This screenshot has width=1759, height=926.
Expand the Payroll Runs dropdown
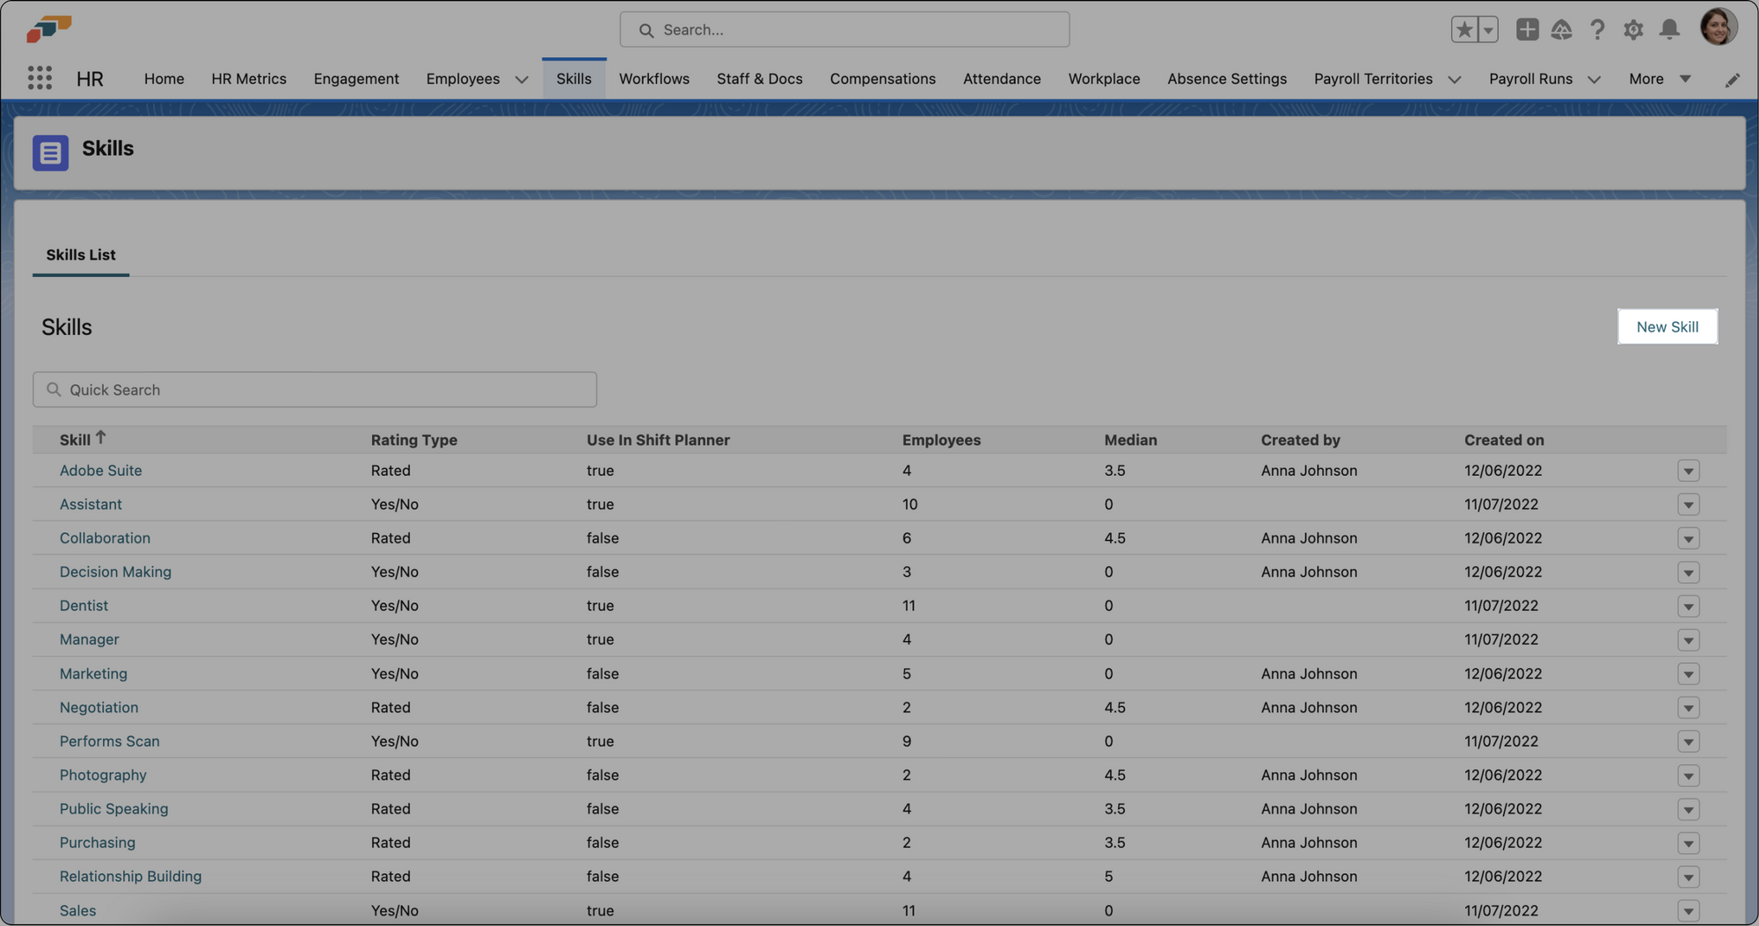1595,79
